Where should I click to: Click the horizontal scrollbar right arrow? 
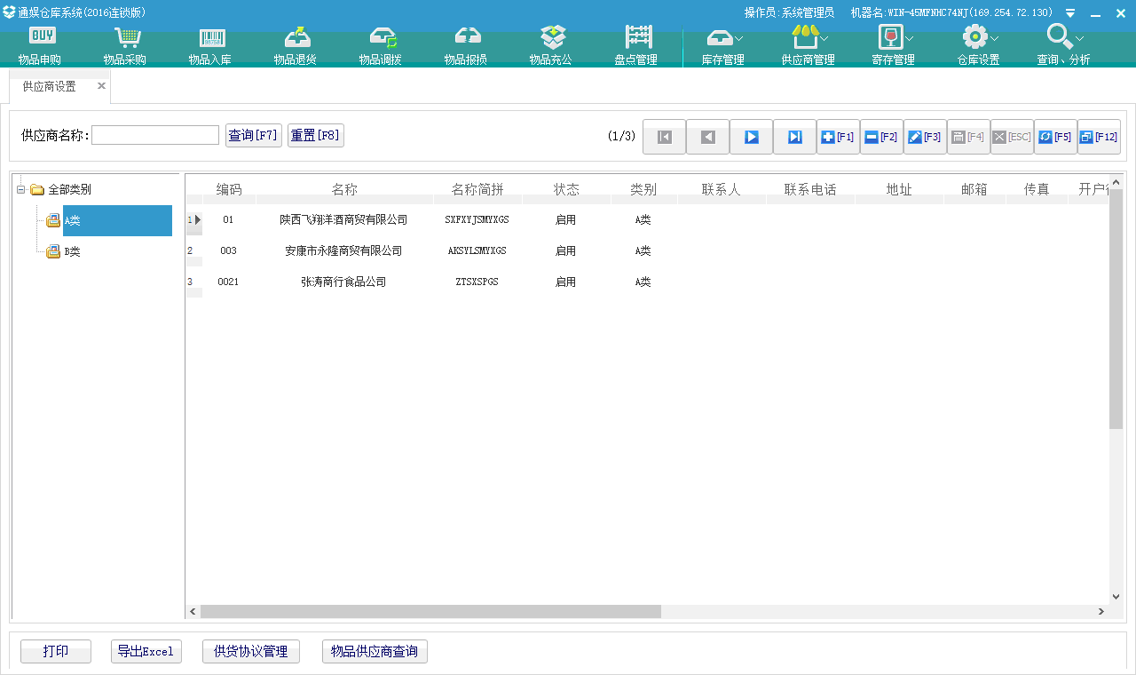[1100, 611]
